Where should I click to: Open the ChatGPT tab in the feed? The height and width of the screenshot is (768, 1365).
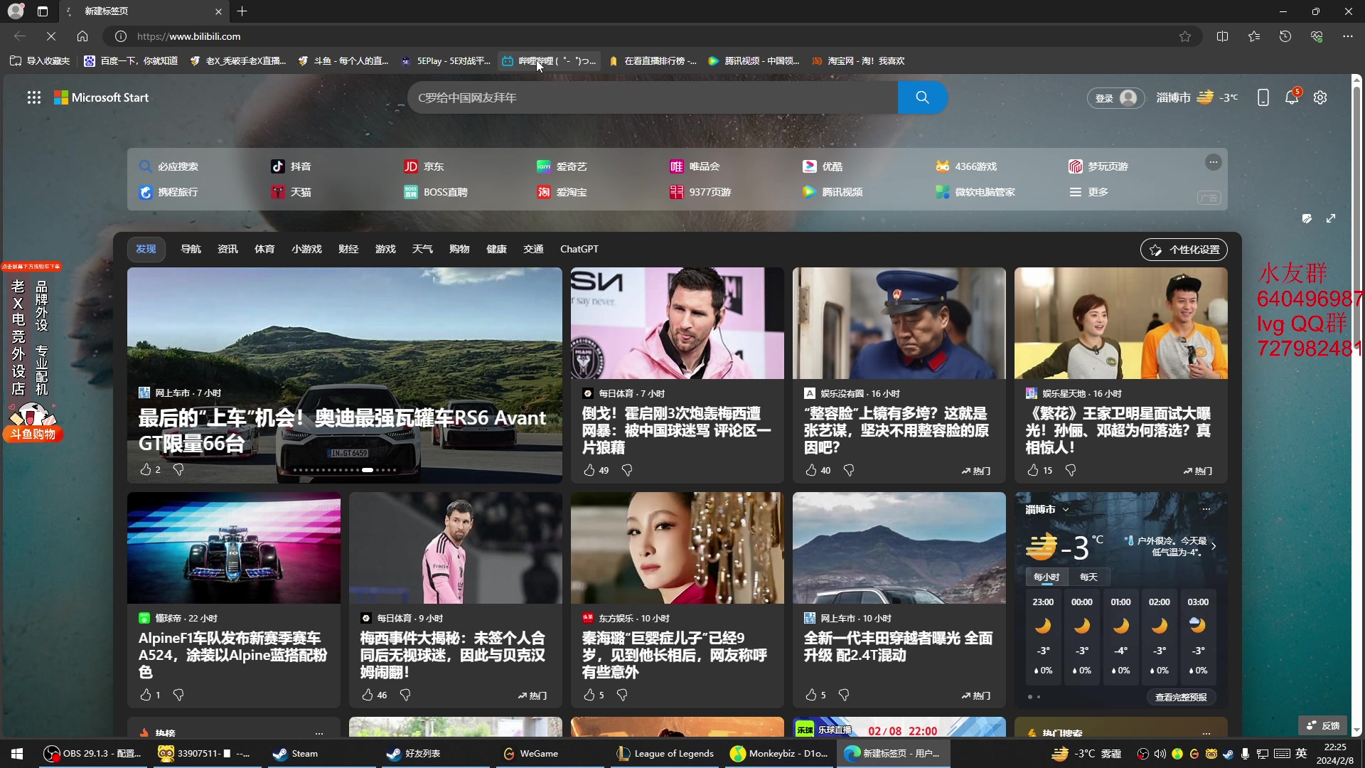tap(579, 249)
